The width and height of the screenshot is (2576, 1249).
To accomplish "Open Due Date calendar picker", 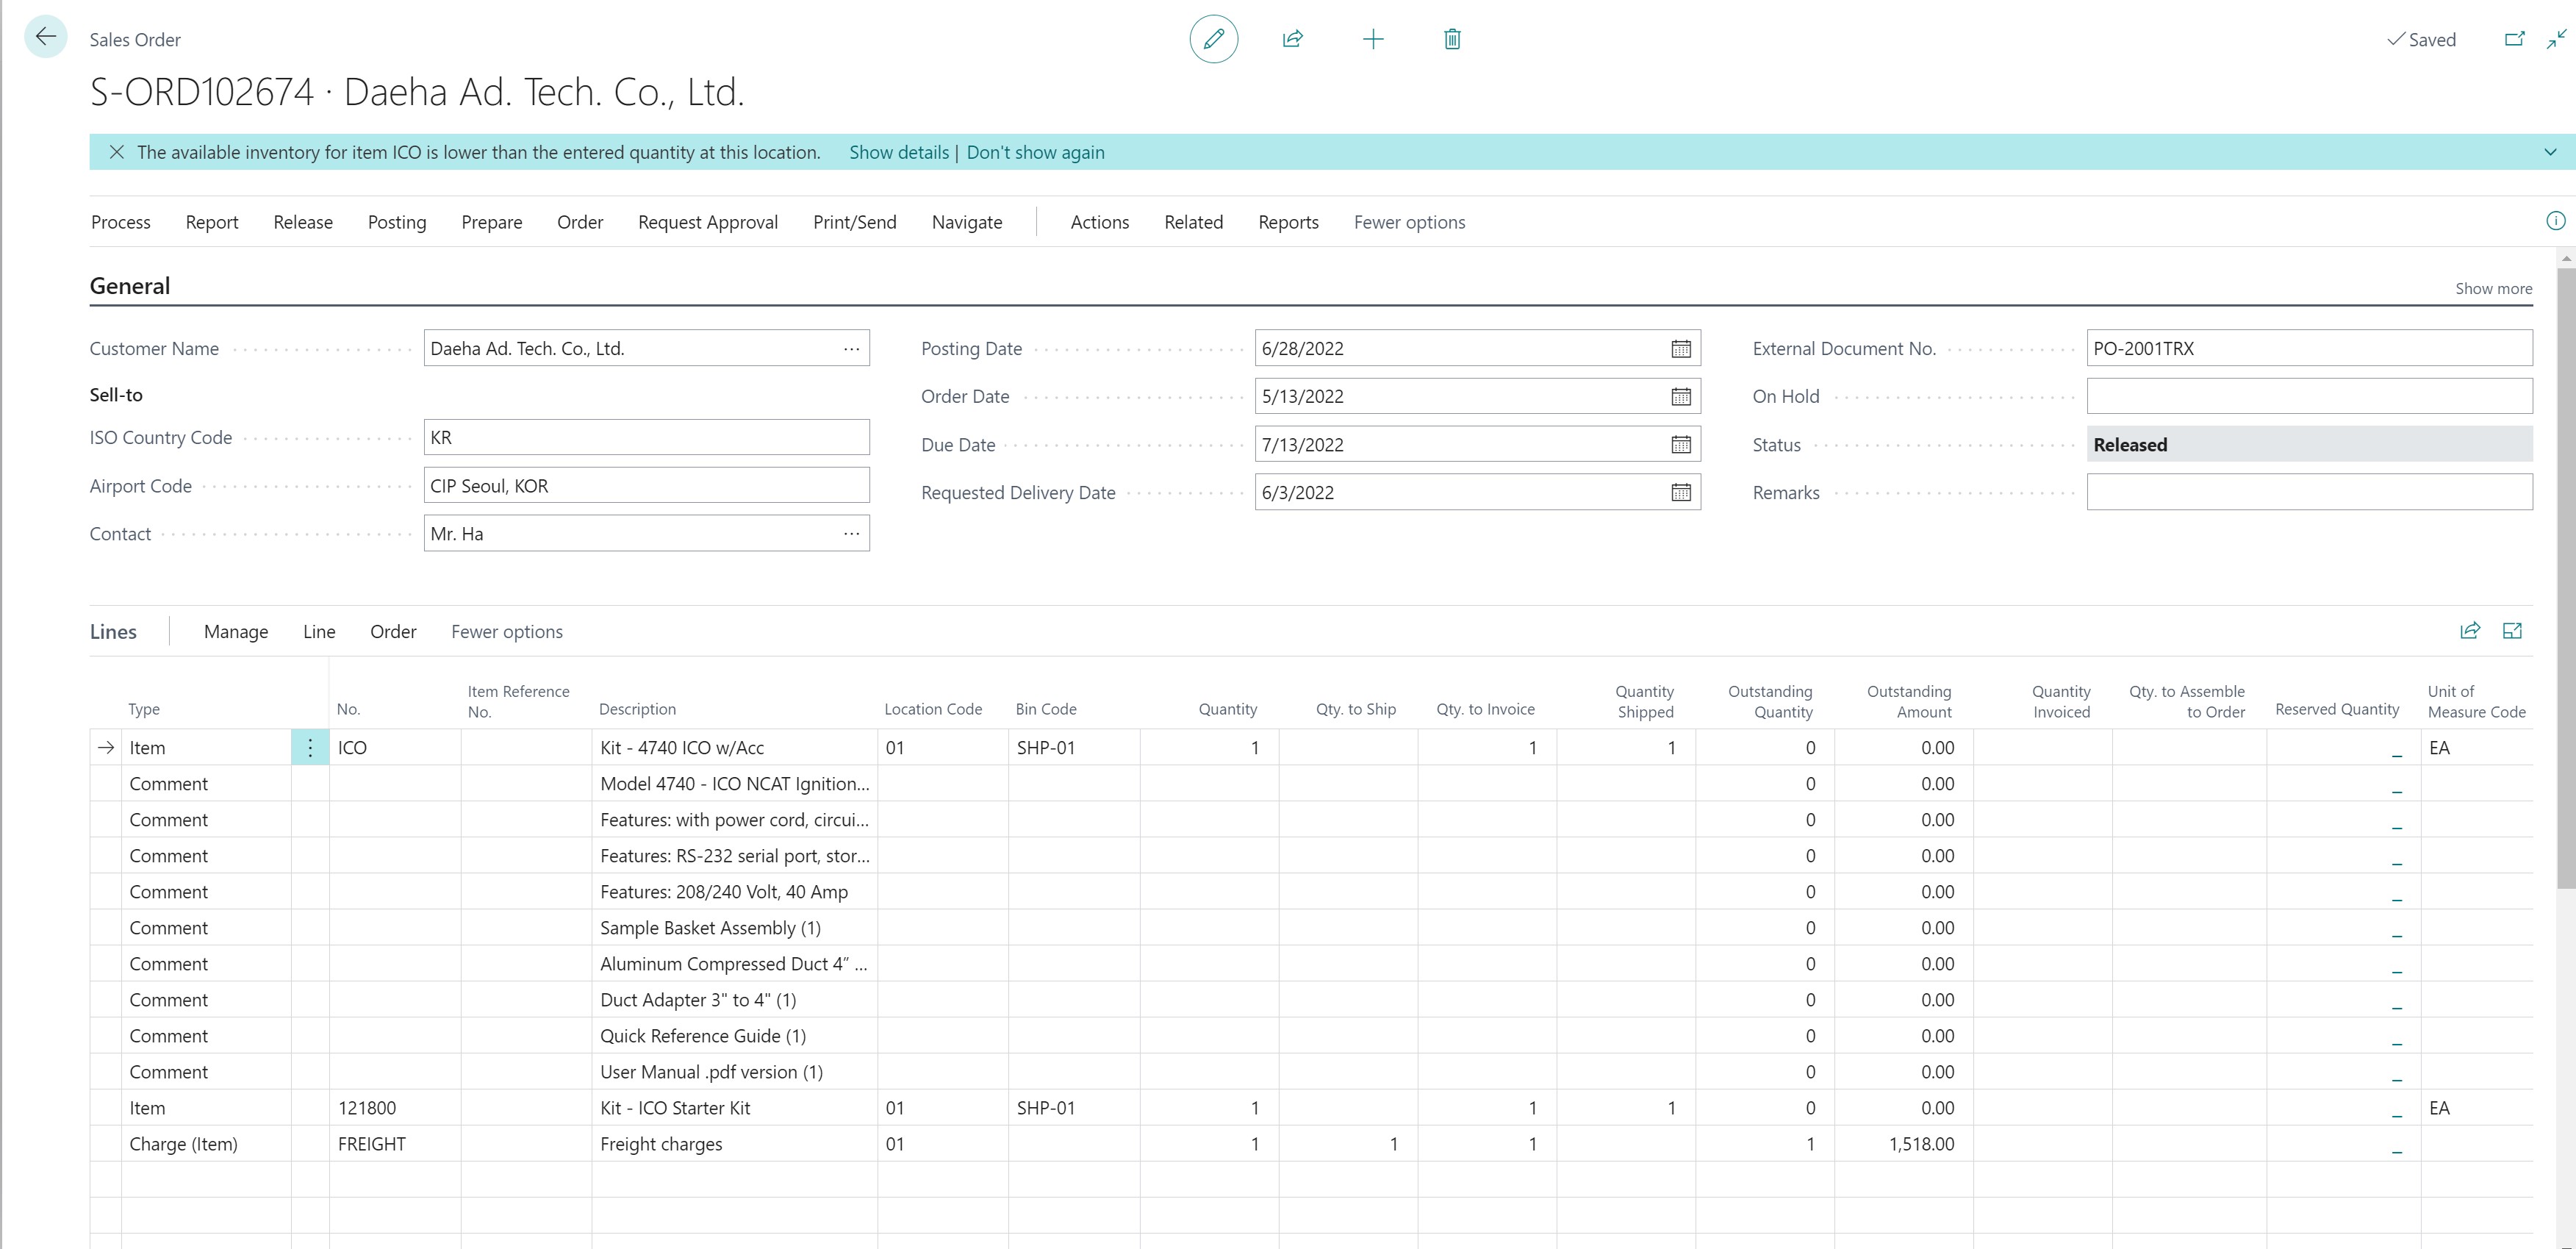I will pyautogui.click(x=1681, y=444).
